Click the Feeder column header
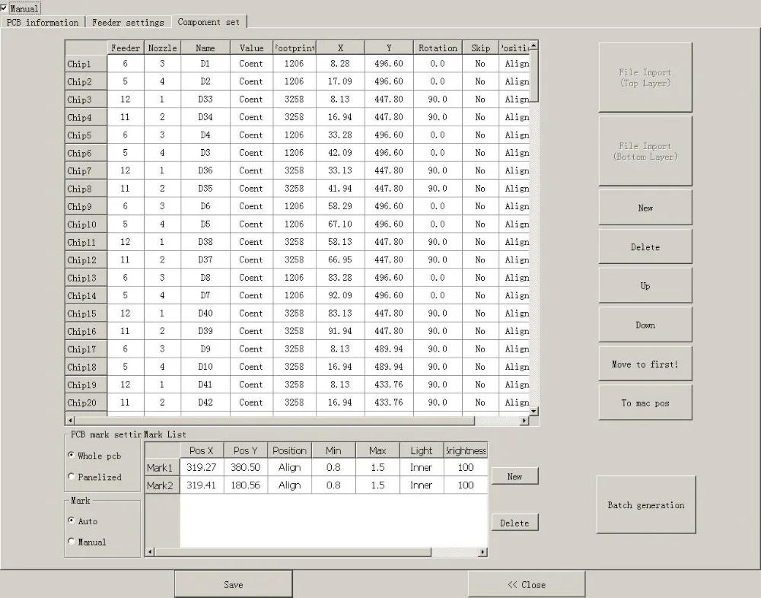The image size is (761, 598). tap(126, 48)
